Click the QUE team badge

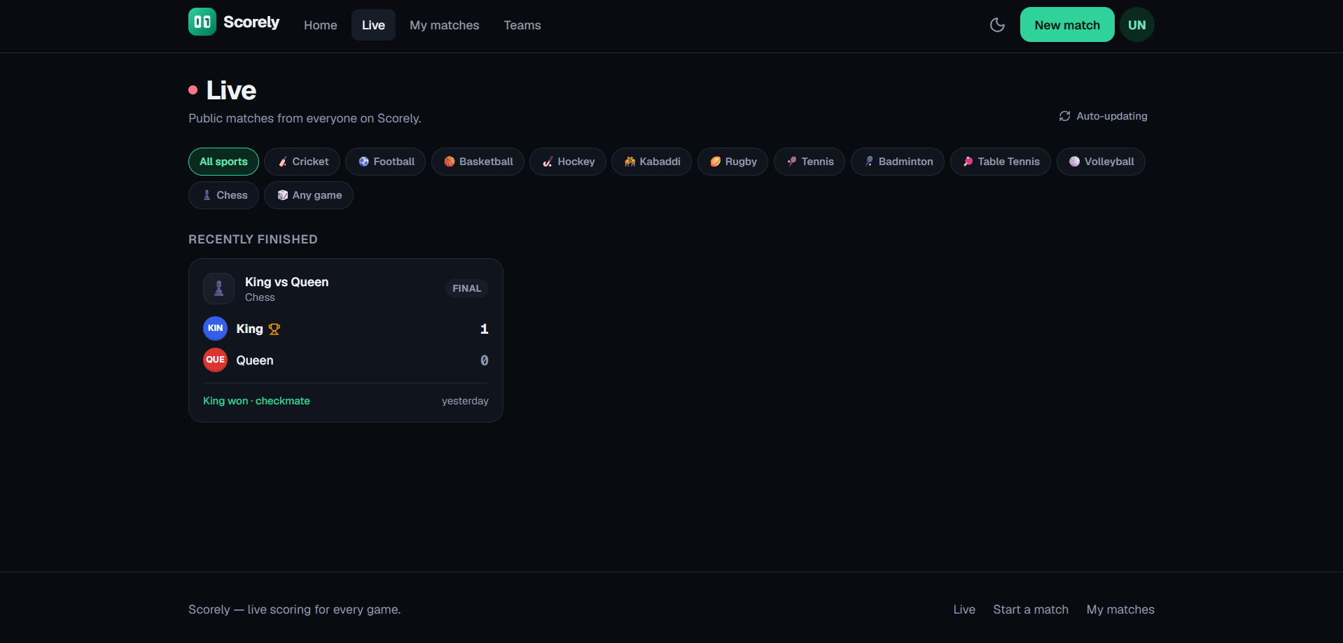pyautogui.click(x=215, y=360)
